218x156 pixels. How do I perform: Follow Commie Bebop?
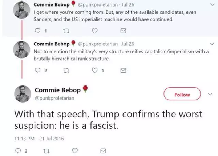[182, 95]
